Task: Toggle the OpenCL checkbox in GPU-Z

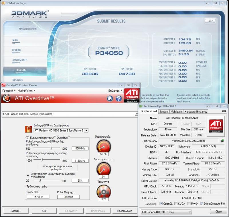Action: pos(161,204)
